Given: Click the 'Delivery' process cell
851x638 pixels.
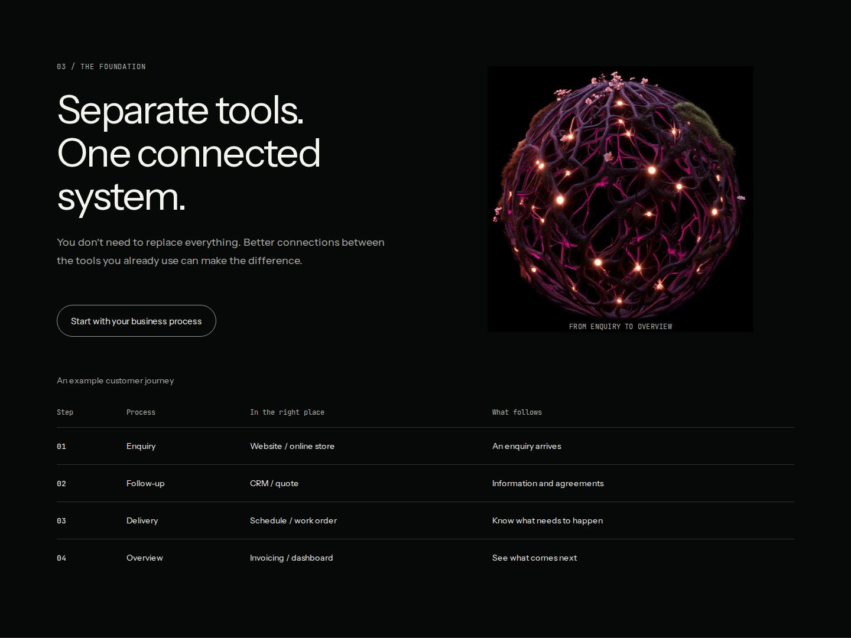Looking at the screenshot, I should 142,520.
